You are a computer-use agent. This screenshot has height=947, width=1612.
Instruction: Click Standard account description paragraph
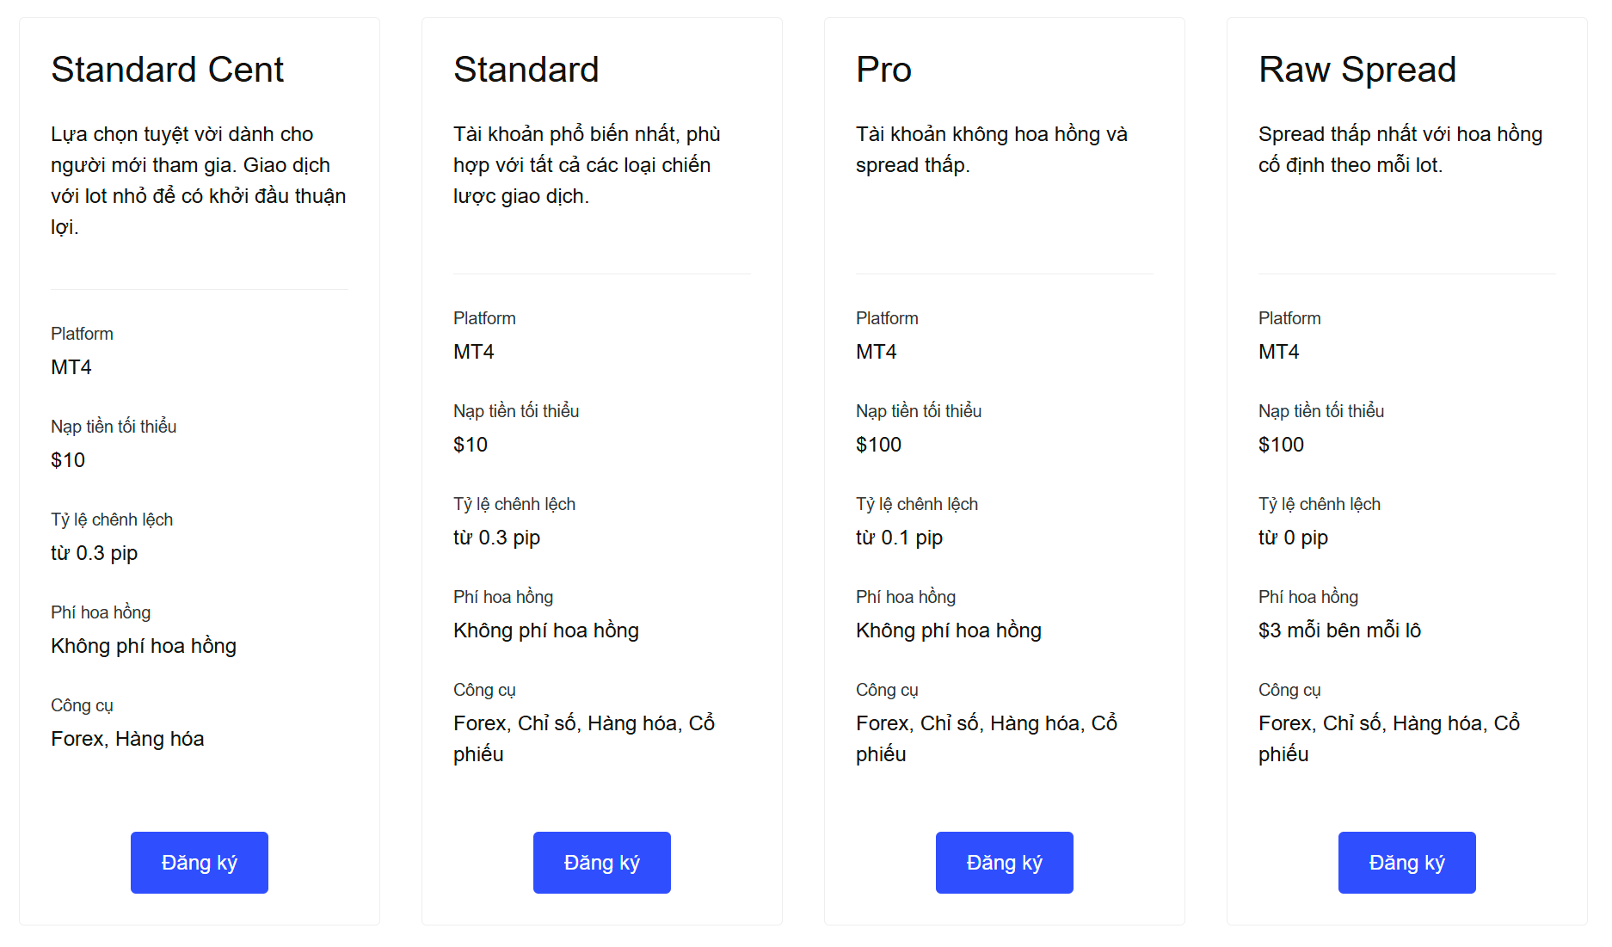[587, 165]
